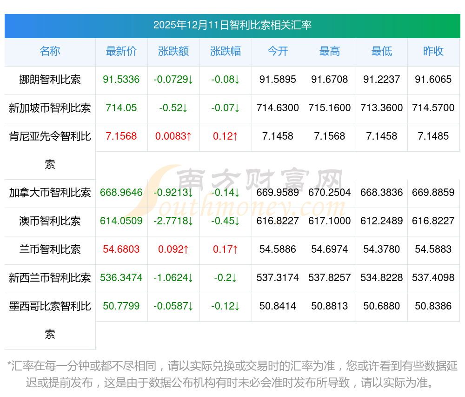
Task: Click the 涨跌幅 column header
Action: (x=226, y=52)
